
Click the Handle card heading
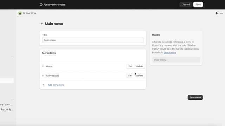(156, 35)
